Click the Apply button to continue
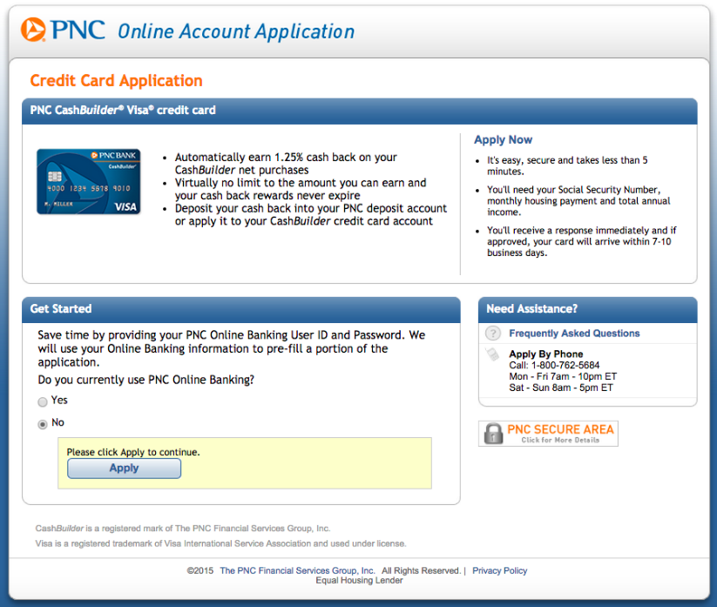Viewport: 717px width, 607px height. [123, 468]
